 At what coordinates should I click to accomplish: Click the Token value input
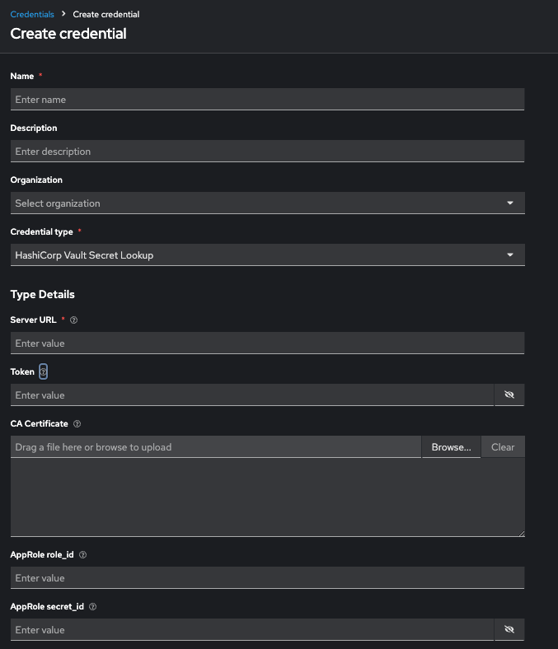coord(251,395)
